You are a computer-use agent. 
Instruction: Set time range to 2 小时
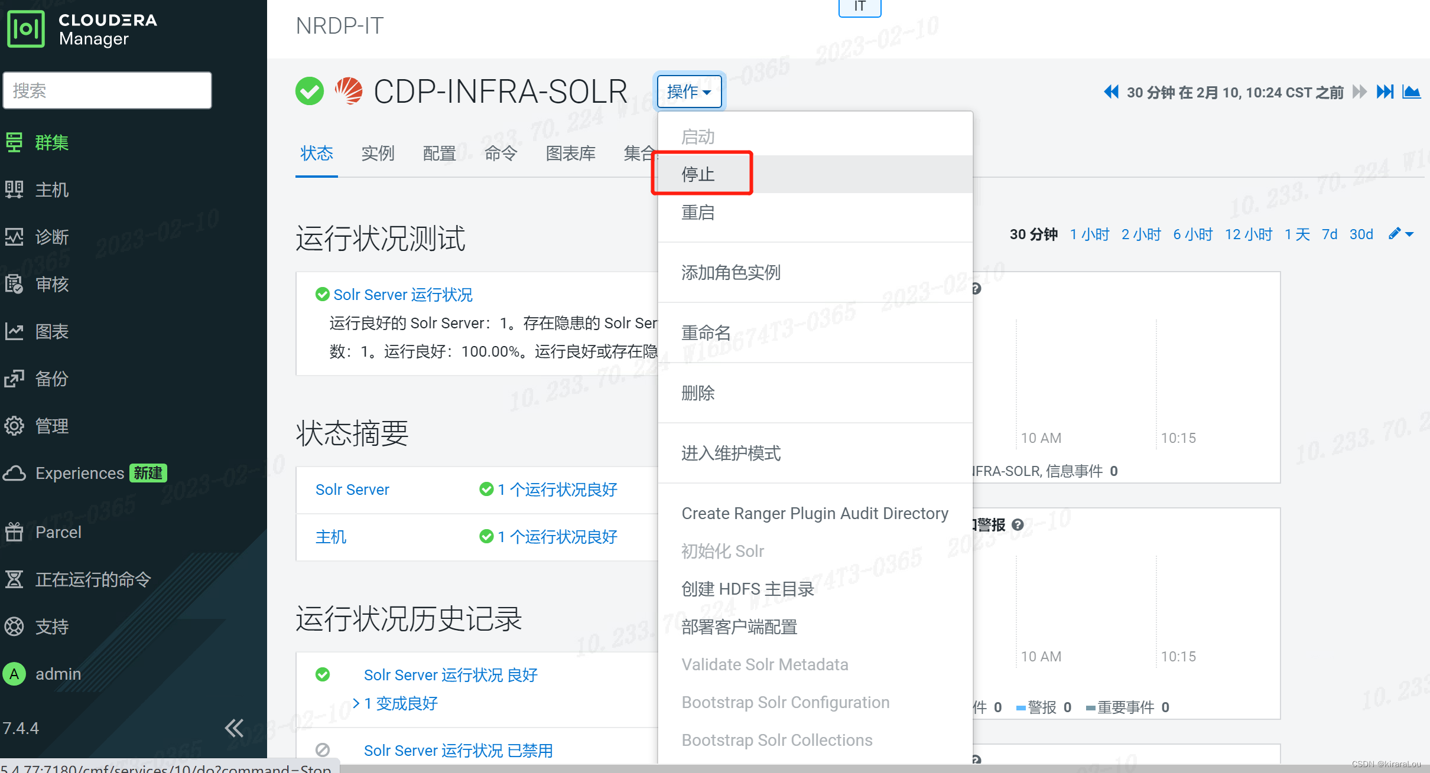(1141, 234)
